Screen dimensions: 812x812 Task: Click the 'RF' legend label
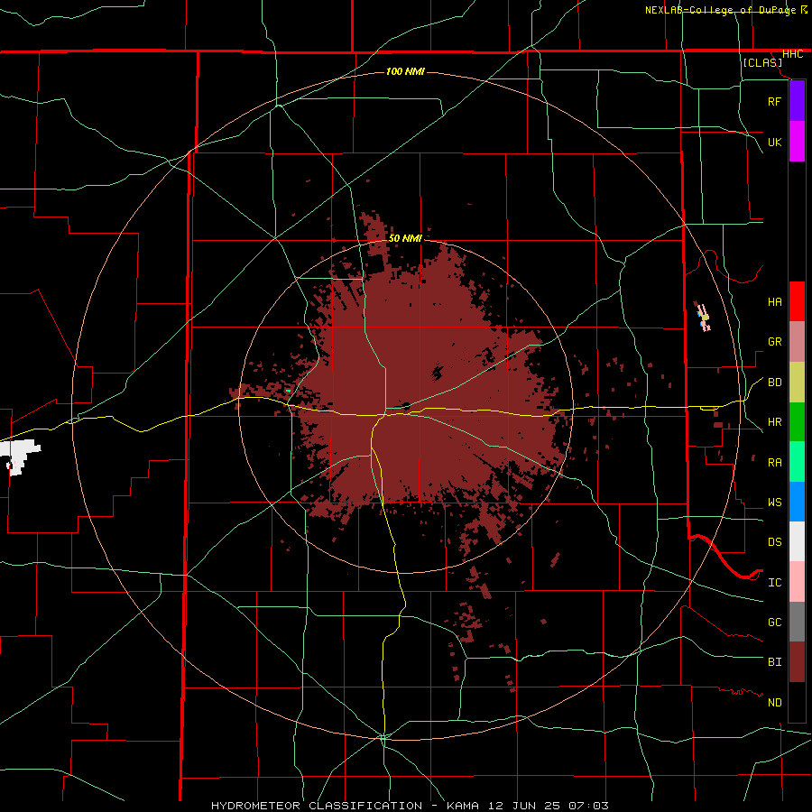point(774,101)
